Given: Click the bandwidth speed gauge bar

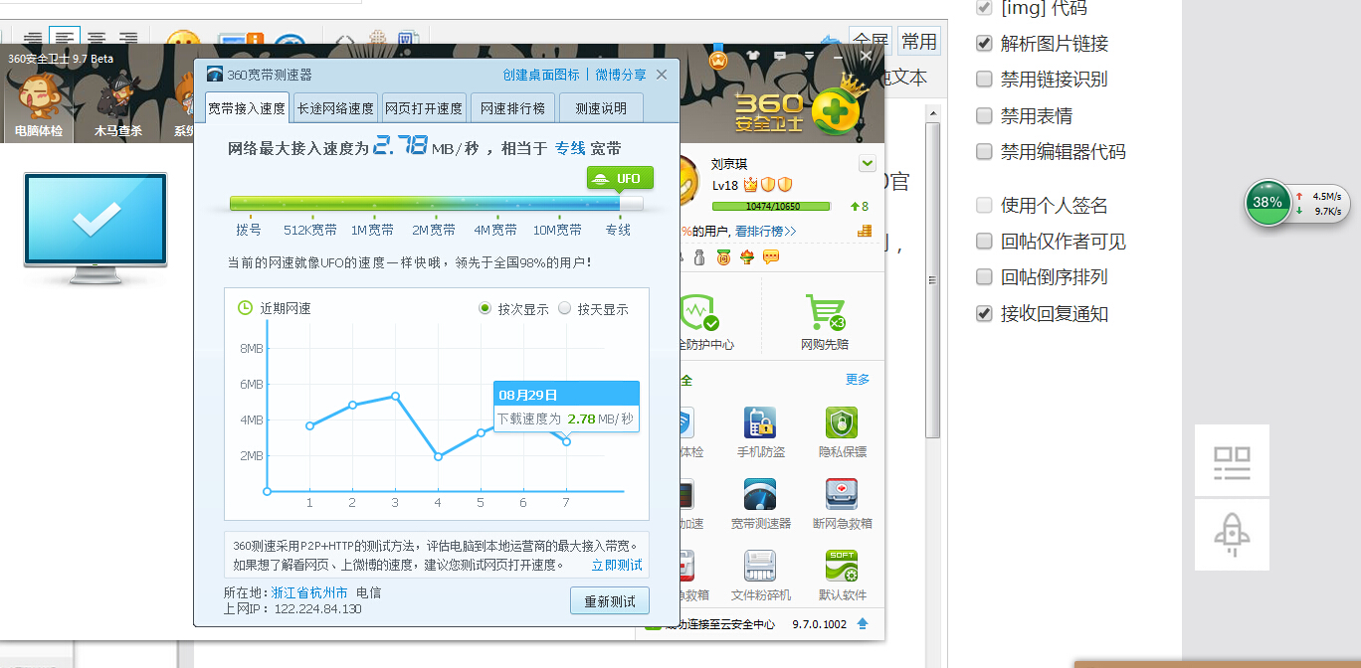Looking at the screenshot, I should pyautogui.click(x=436, y=203).
